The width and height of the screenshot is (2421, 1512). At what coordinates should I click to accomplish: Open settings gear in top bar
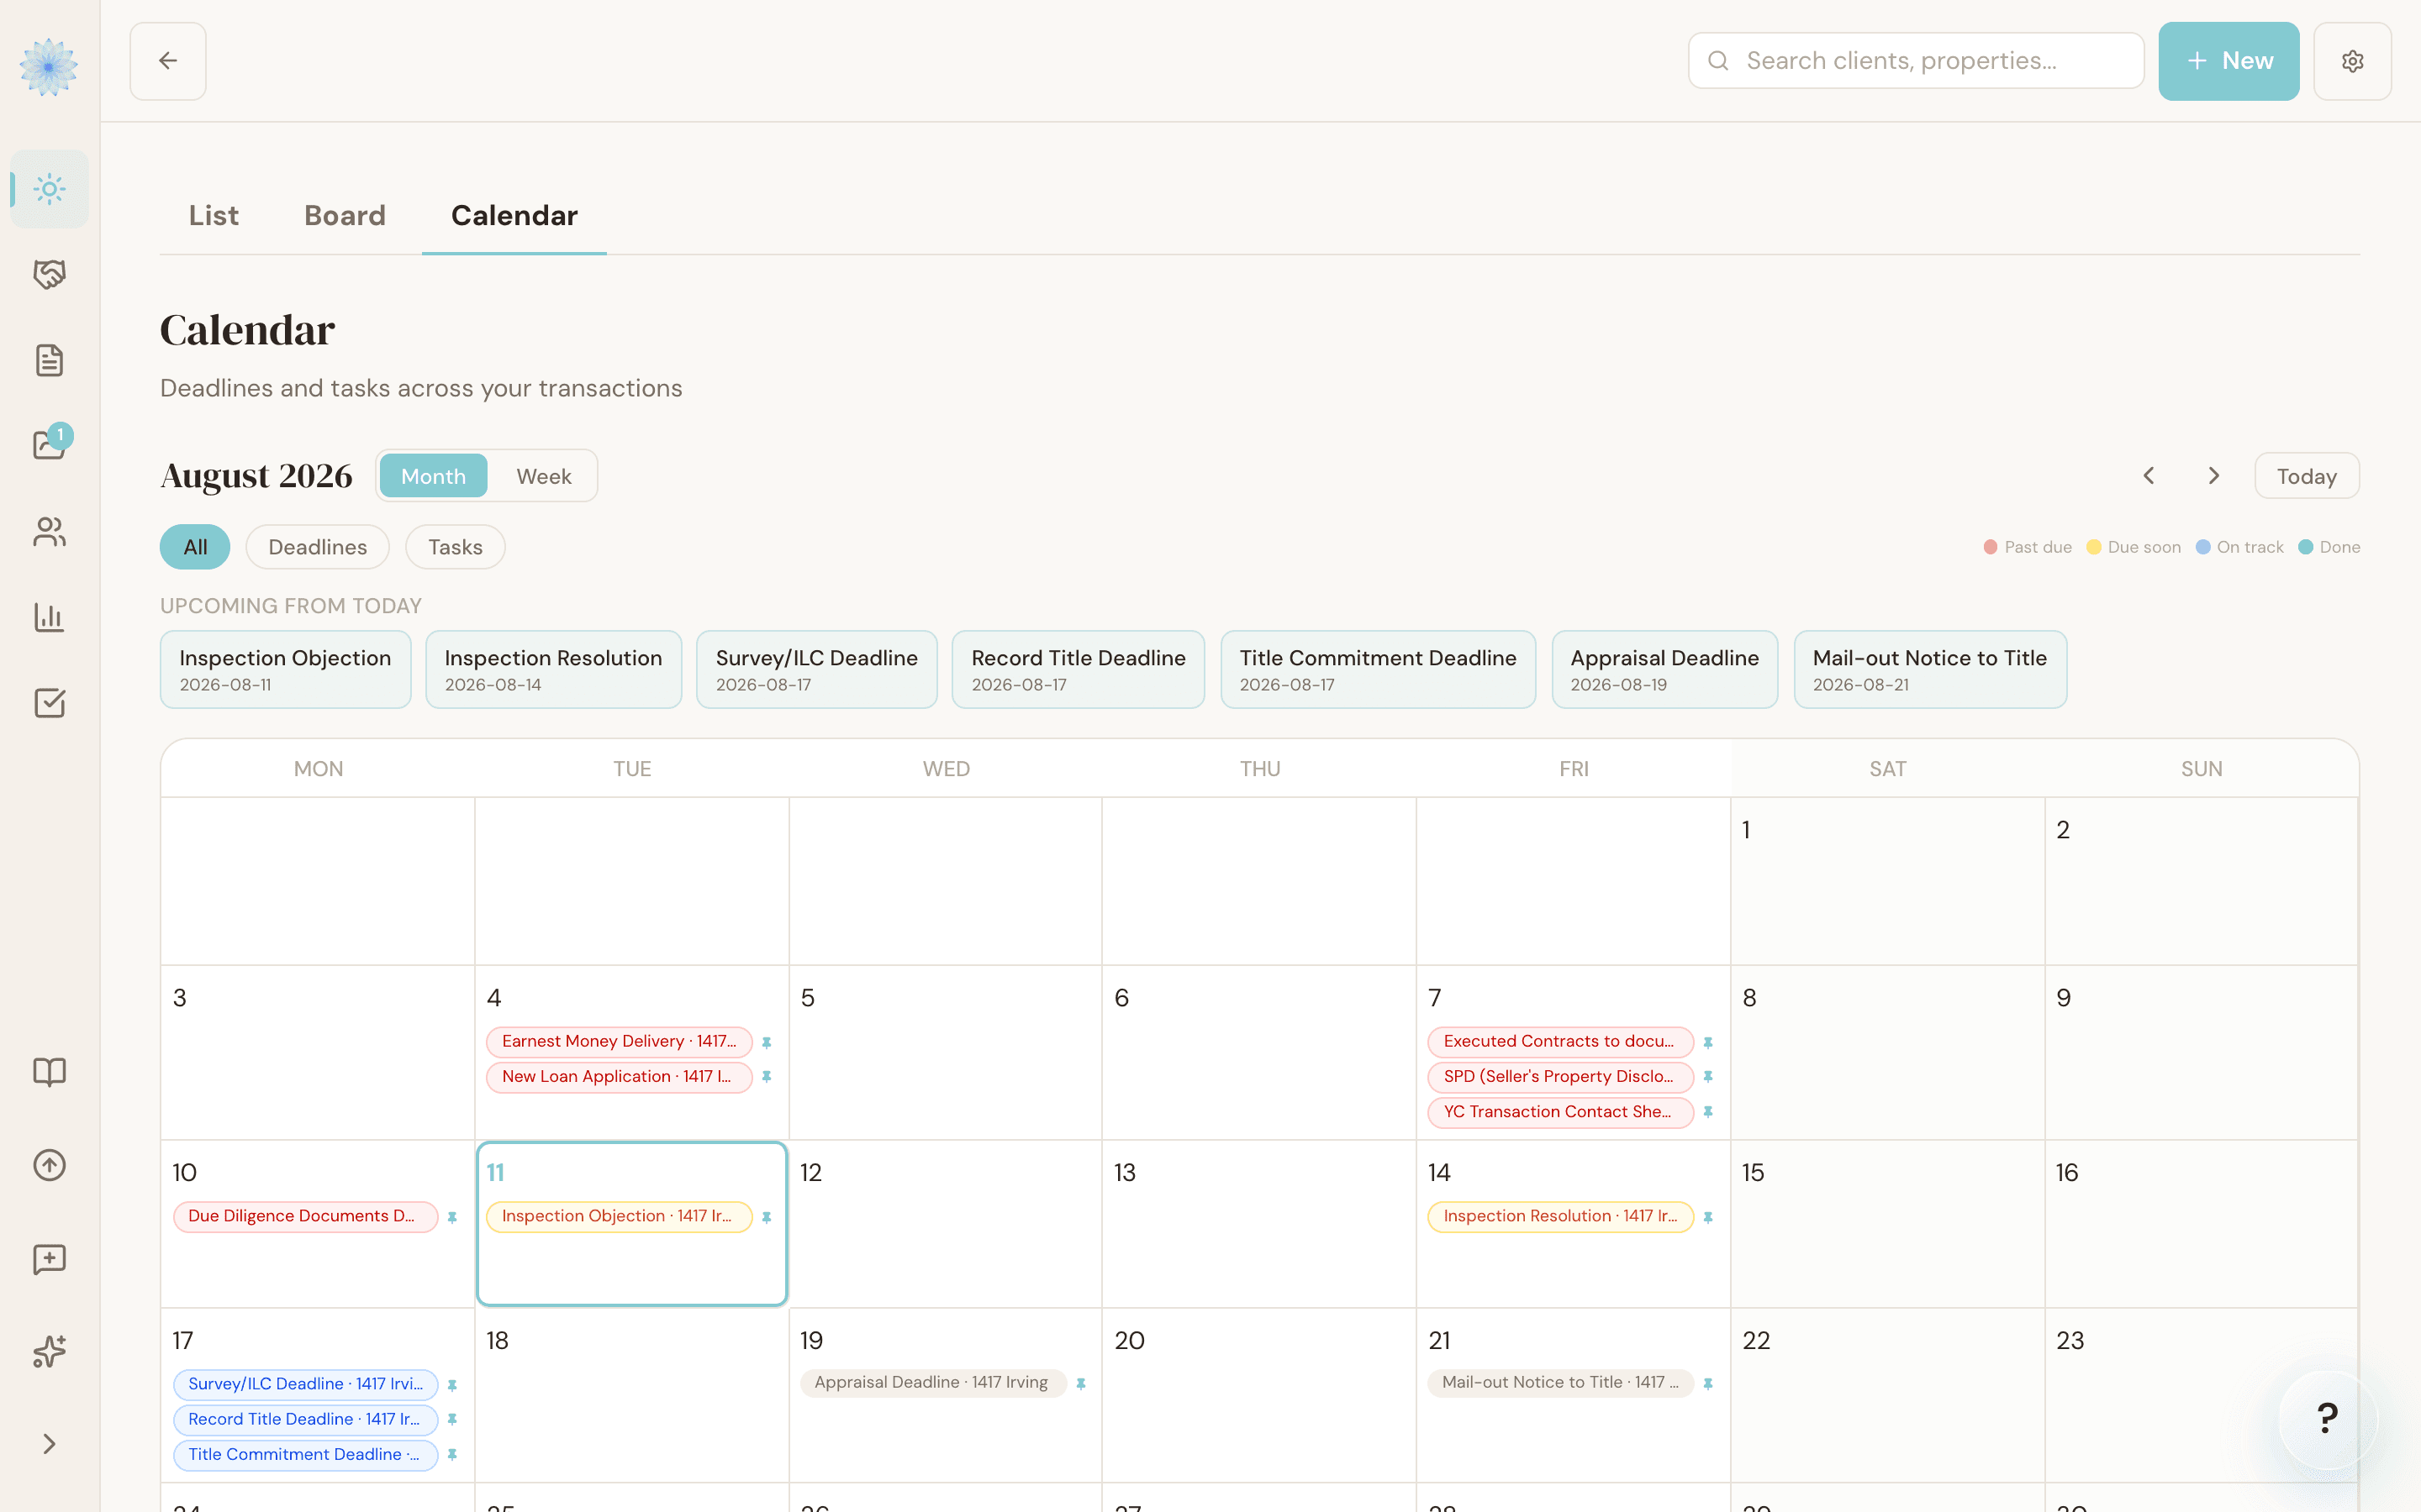coord(2352,61)
